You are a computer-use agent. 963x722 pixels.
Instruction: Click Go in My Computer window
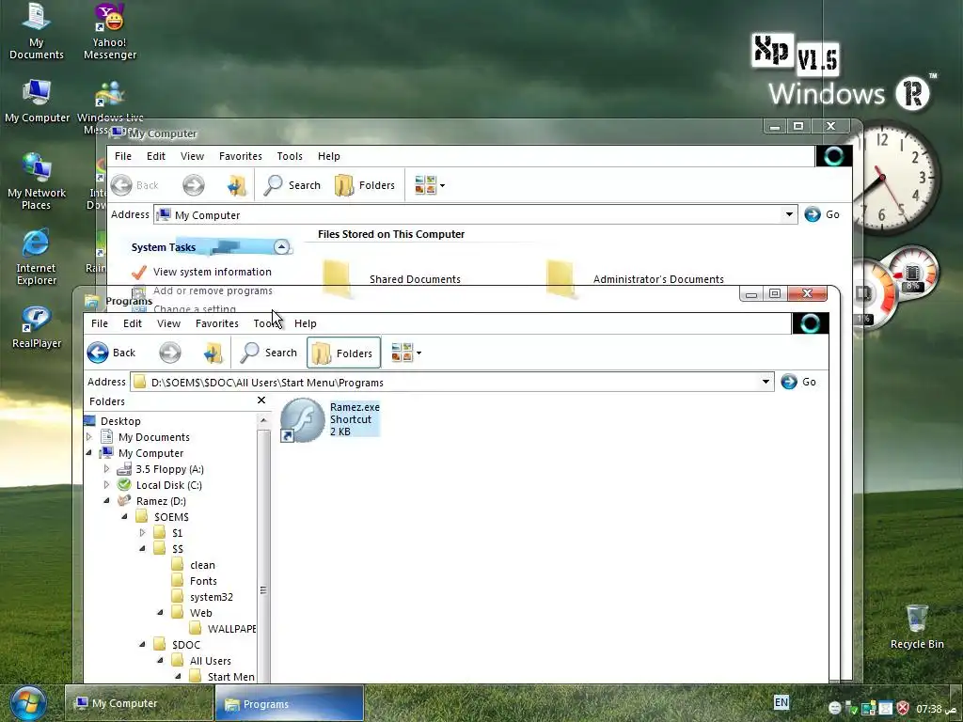point(822,214)
